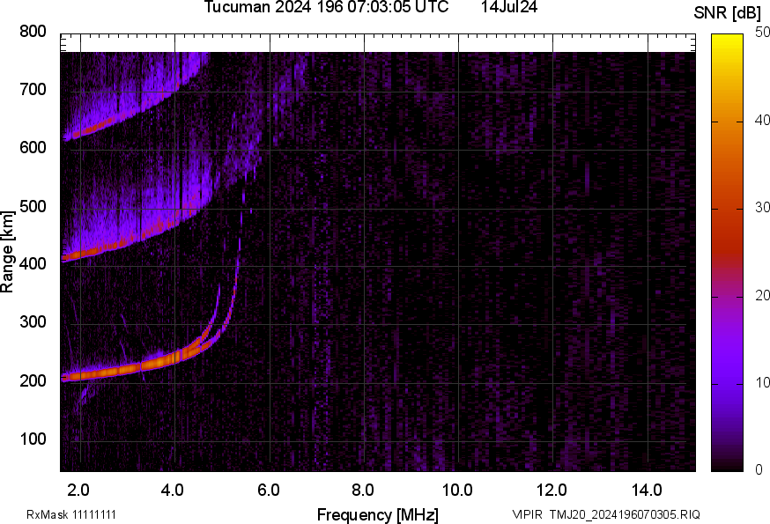Click the range tick label 600

click(33, 148)
